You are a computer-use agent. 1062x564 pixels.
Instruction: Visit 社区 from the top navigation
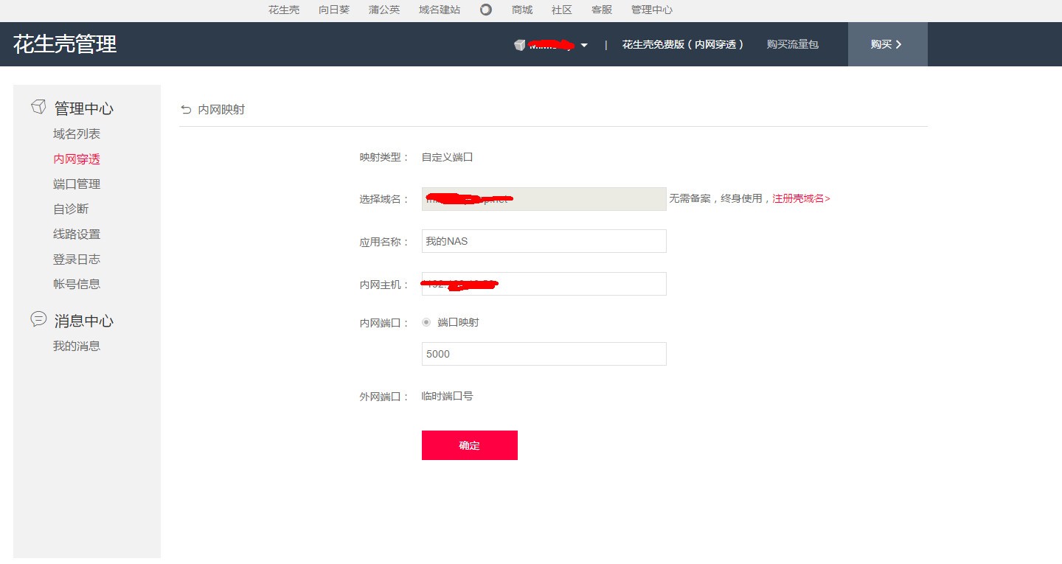[561, 10]
